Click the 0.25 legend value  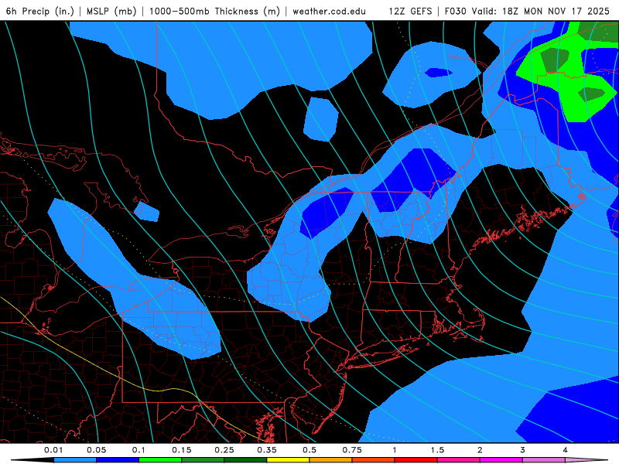(x=224, y=450)
